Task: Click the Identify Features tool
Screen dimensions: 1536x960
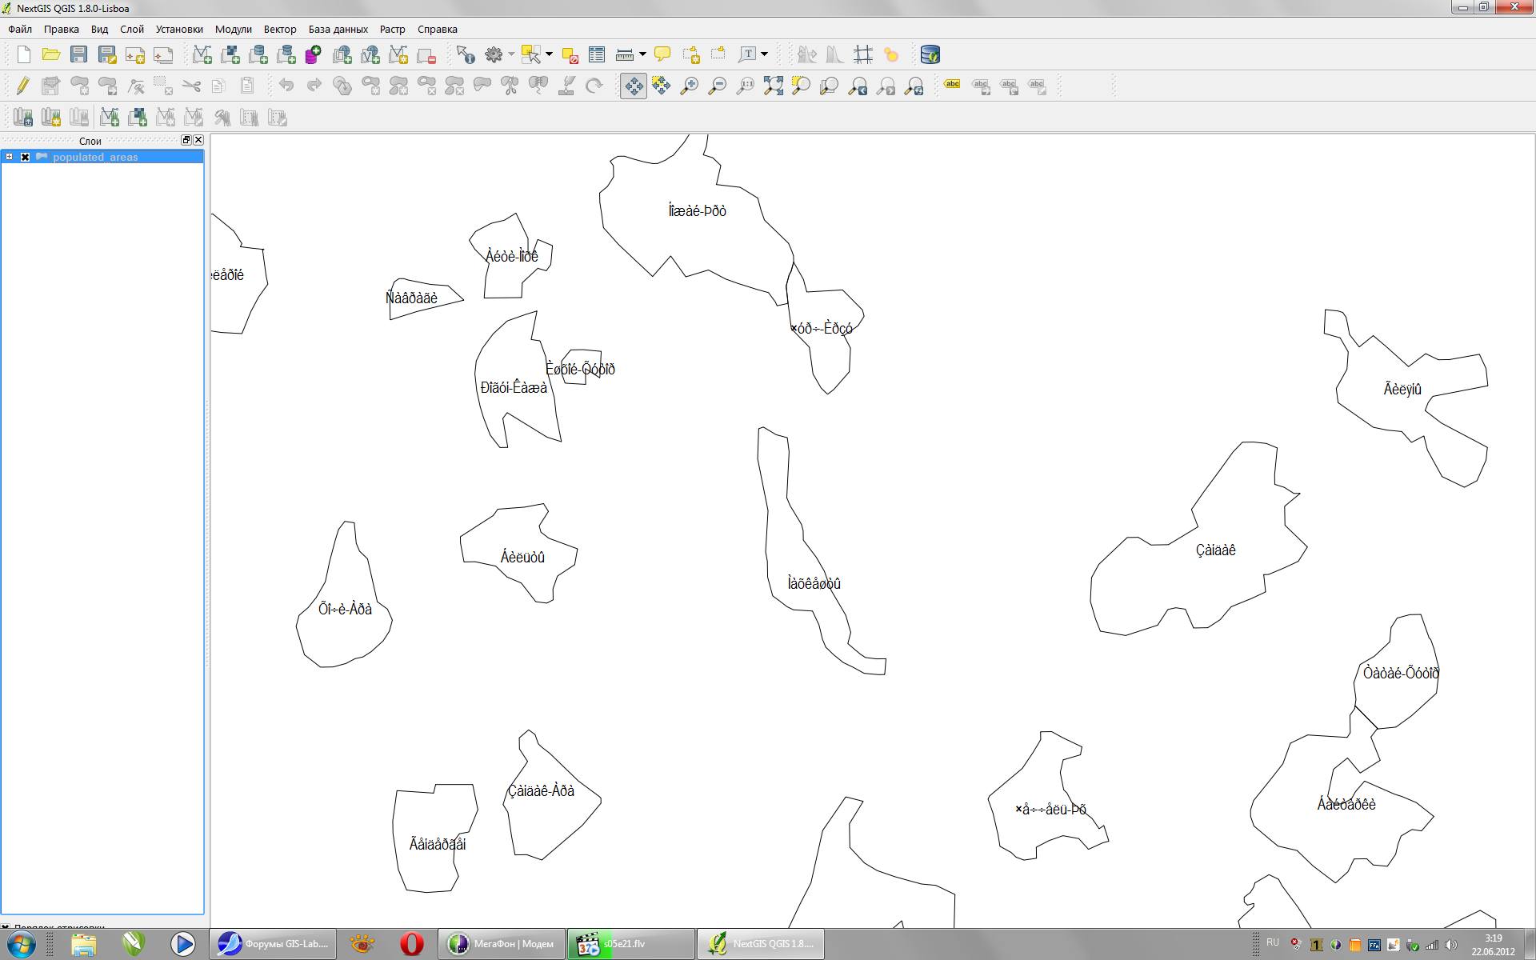Action: point(465,54)
